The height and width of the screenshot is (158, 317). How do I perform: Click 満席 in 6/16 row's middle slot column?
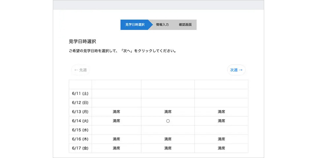pos(168,139)
